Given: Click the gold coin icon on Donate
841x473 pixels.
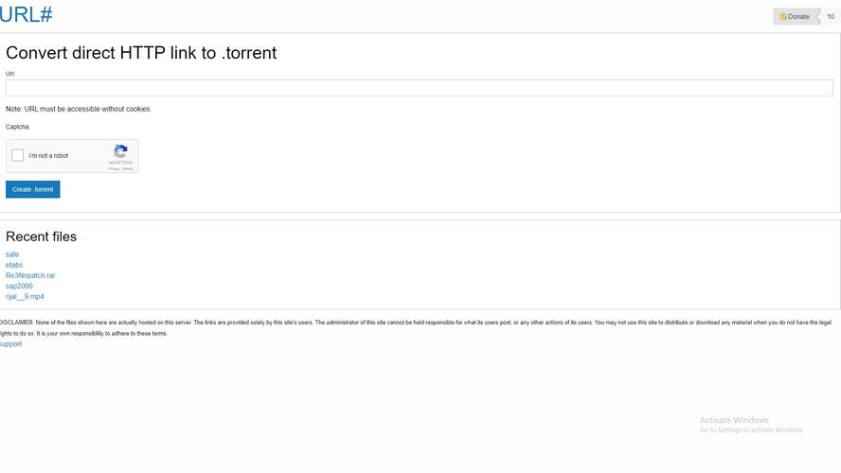Looking at the screenshot, I should 783,17.
